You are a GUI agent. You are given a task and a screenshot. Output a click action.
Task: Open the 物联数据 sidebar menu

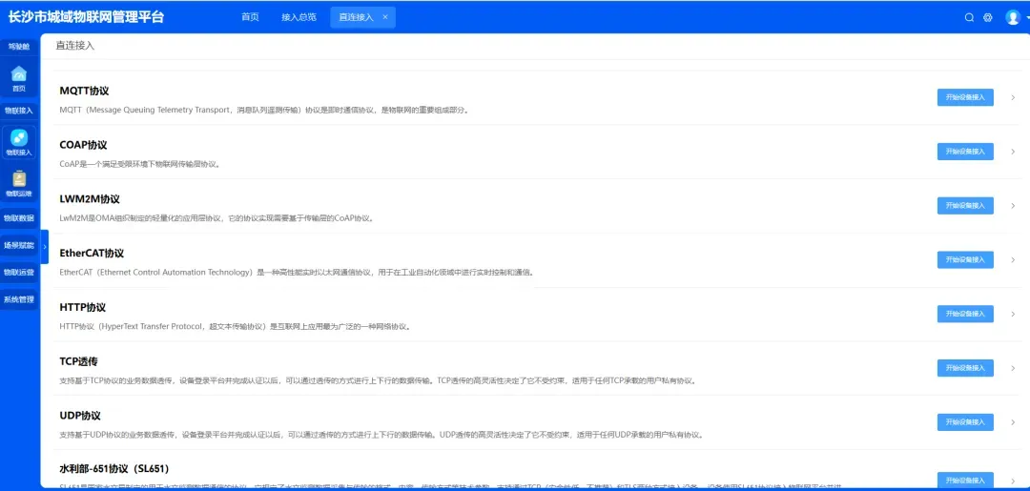(19, 218)
